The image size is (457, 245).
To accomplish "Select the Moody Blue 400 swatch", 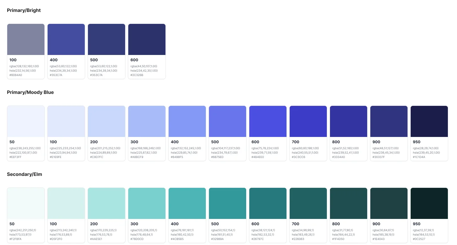I will coord(187,121).
